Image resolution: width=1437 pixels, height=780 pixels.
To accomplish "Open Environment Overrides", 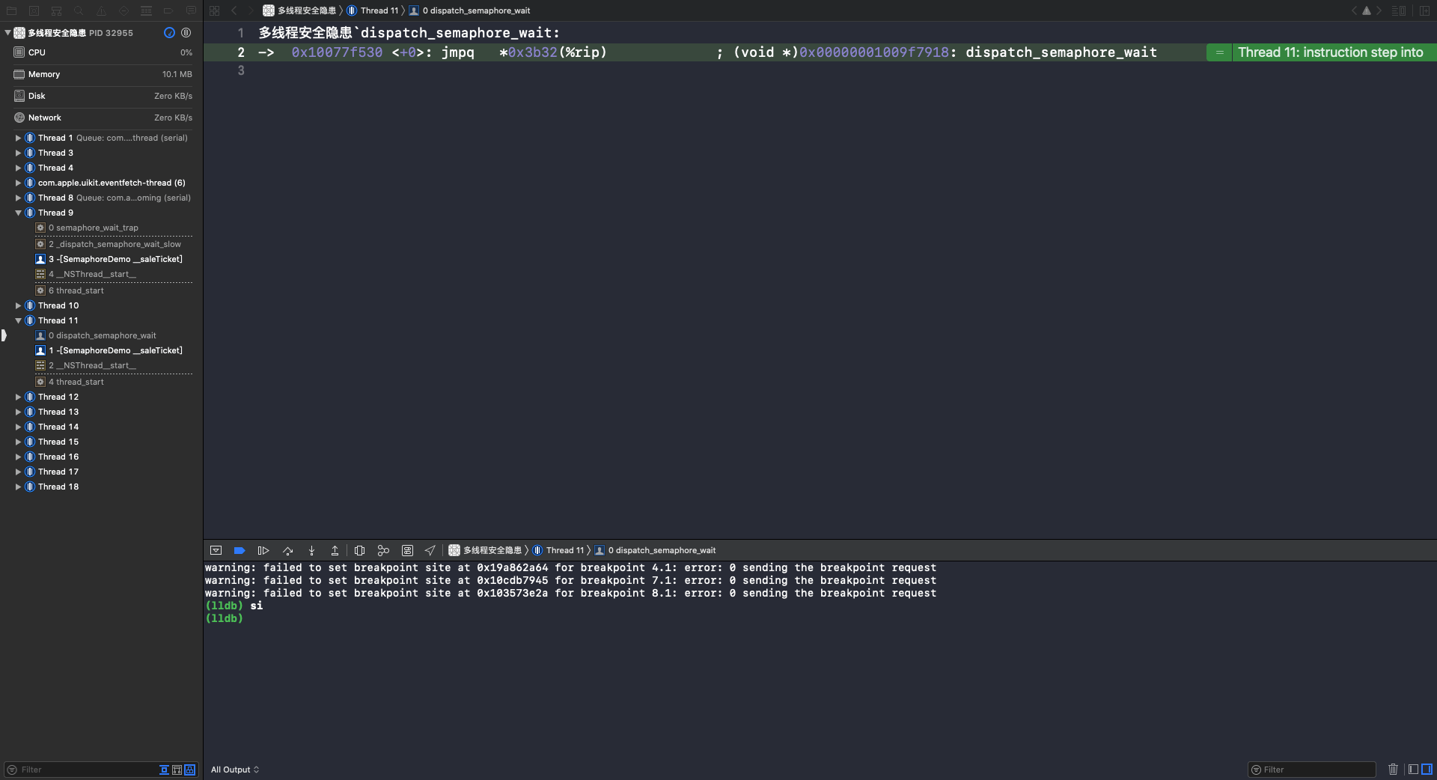I will (x=407, y=550).
